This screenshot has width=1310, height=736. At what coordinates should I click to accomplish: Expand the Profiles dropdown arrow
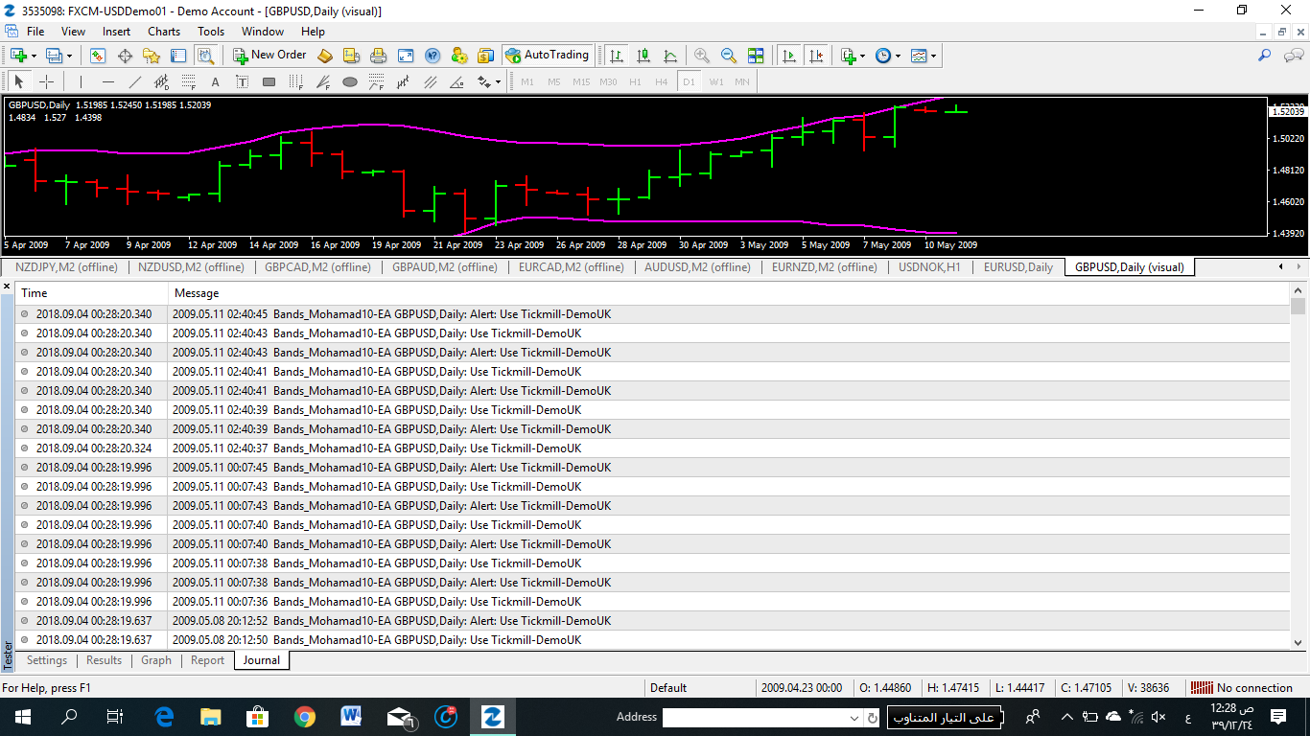67,56
